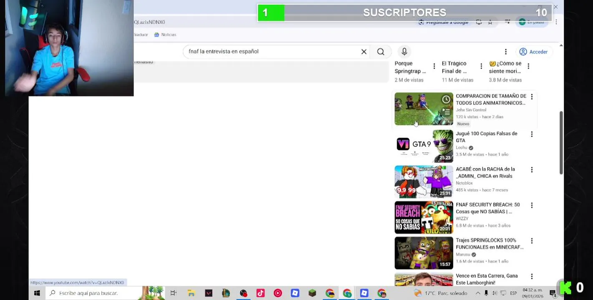Open options for 'Trajes SPRINGLOCKS 100%' video

click(x=532, y=241)
